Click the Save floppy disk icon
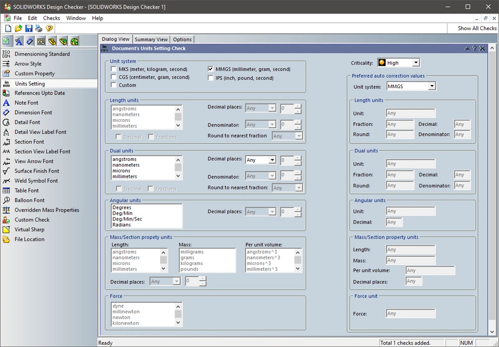 point(29,28)
